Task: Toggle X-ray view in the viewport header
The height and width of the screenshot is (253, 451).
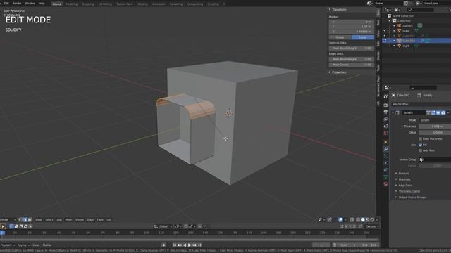Action: [352, 220]
